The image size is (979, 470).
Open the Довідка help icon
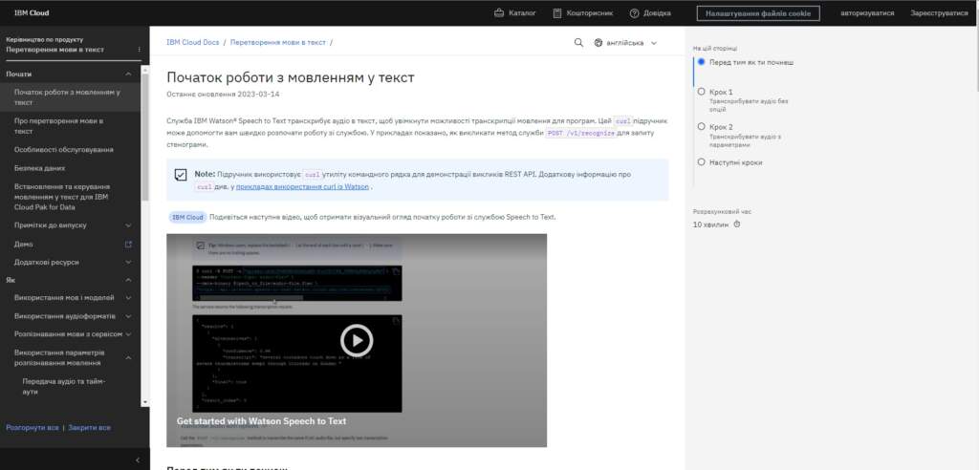[635, 13]
